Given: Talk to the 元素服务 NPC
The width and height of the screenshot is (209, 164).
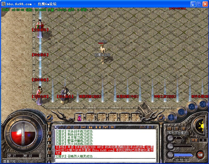Looking at the screenshot, I should 40,29.
